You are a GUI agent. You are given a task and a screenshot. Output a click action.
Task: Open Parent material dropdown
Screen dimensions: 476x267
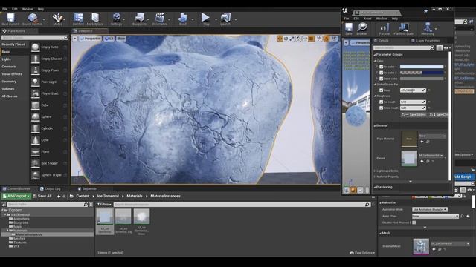tap(431, 156)
